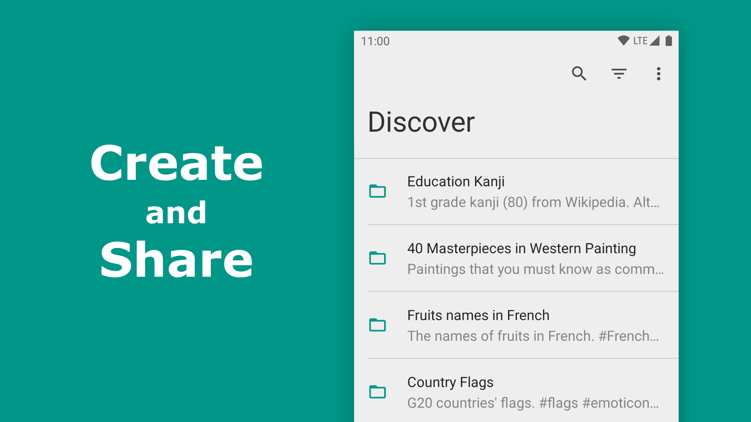Screen dimensions: 751x422
Task: Click the Discover header title
Action: (422, 122)
